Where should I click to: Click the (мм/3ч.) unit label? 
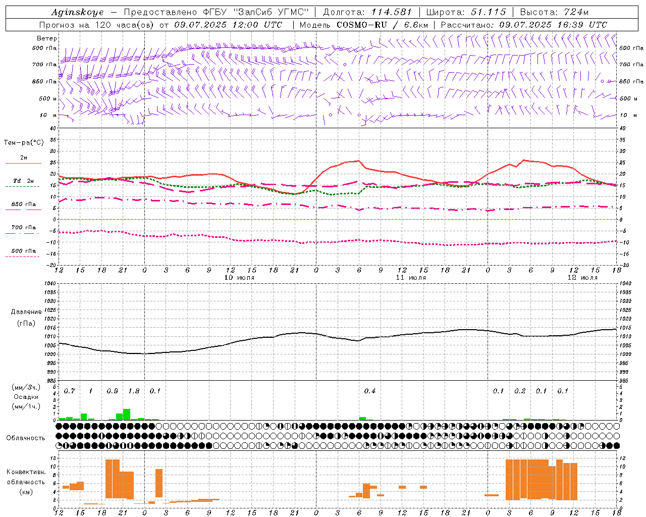[26, 387]
